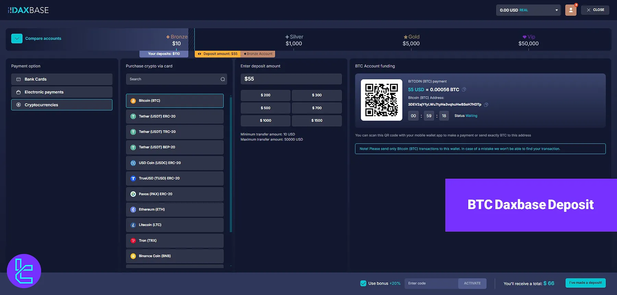Select Tether (USDT) BEP-20

175,147
